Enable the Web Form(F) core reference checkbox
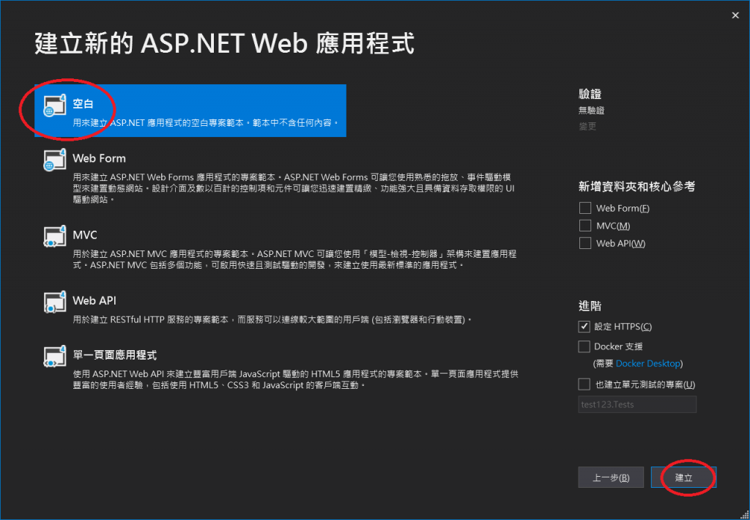This screenshot has width=750, height=520. pos(585,208)
